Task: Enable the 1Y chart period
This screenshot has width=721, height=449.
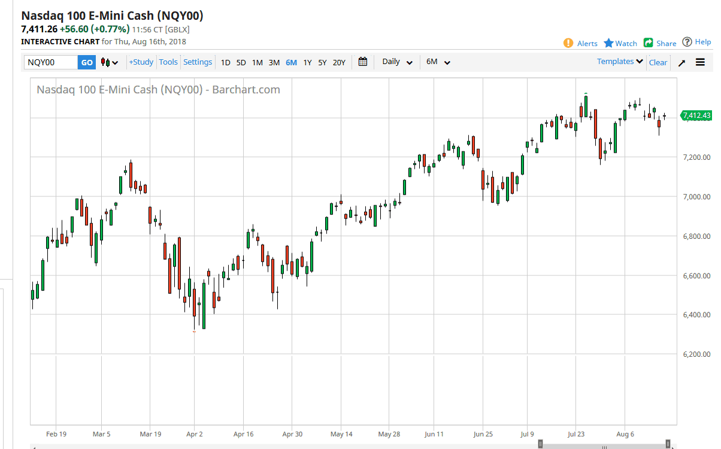Action: click(307, 62)
